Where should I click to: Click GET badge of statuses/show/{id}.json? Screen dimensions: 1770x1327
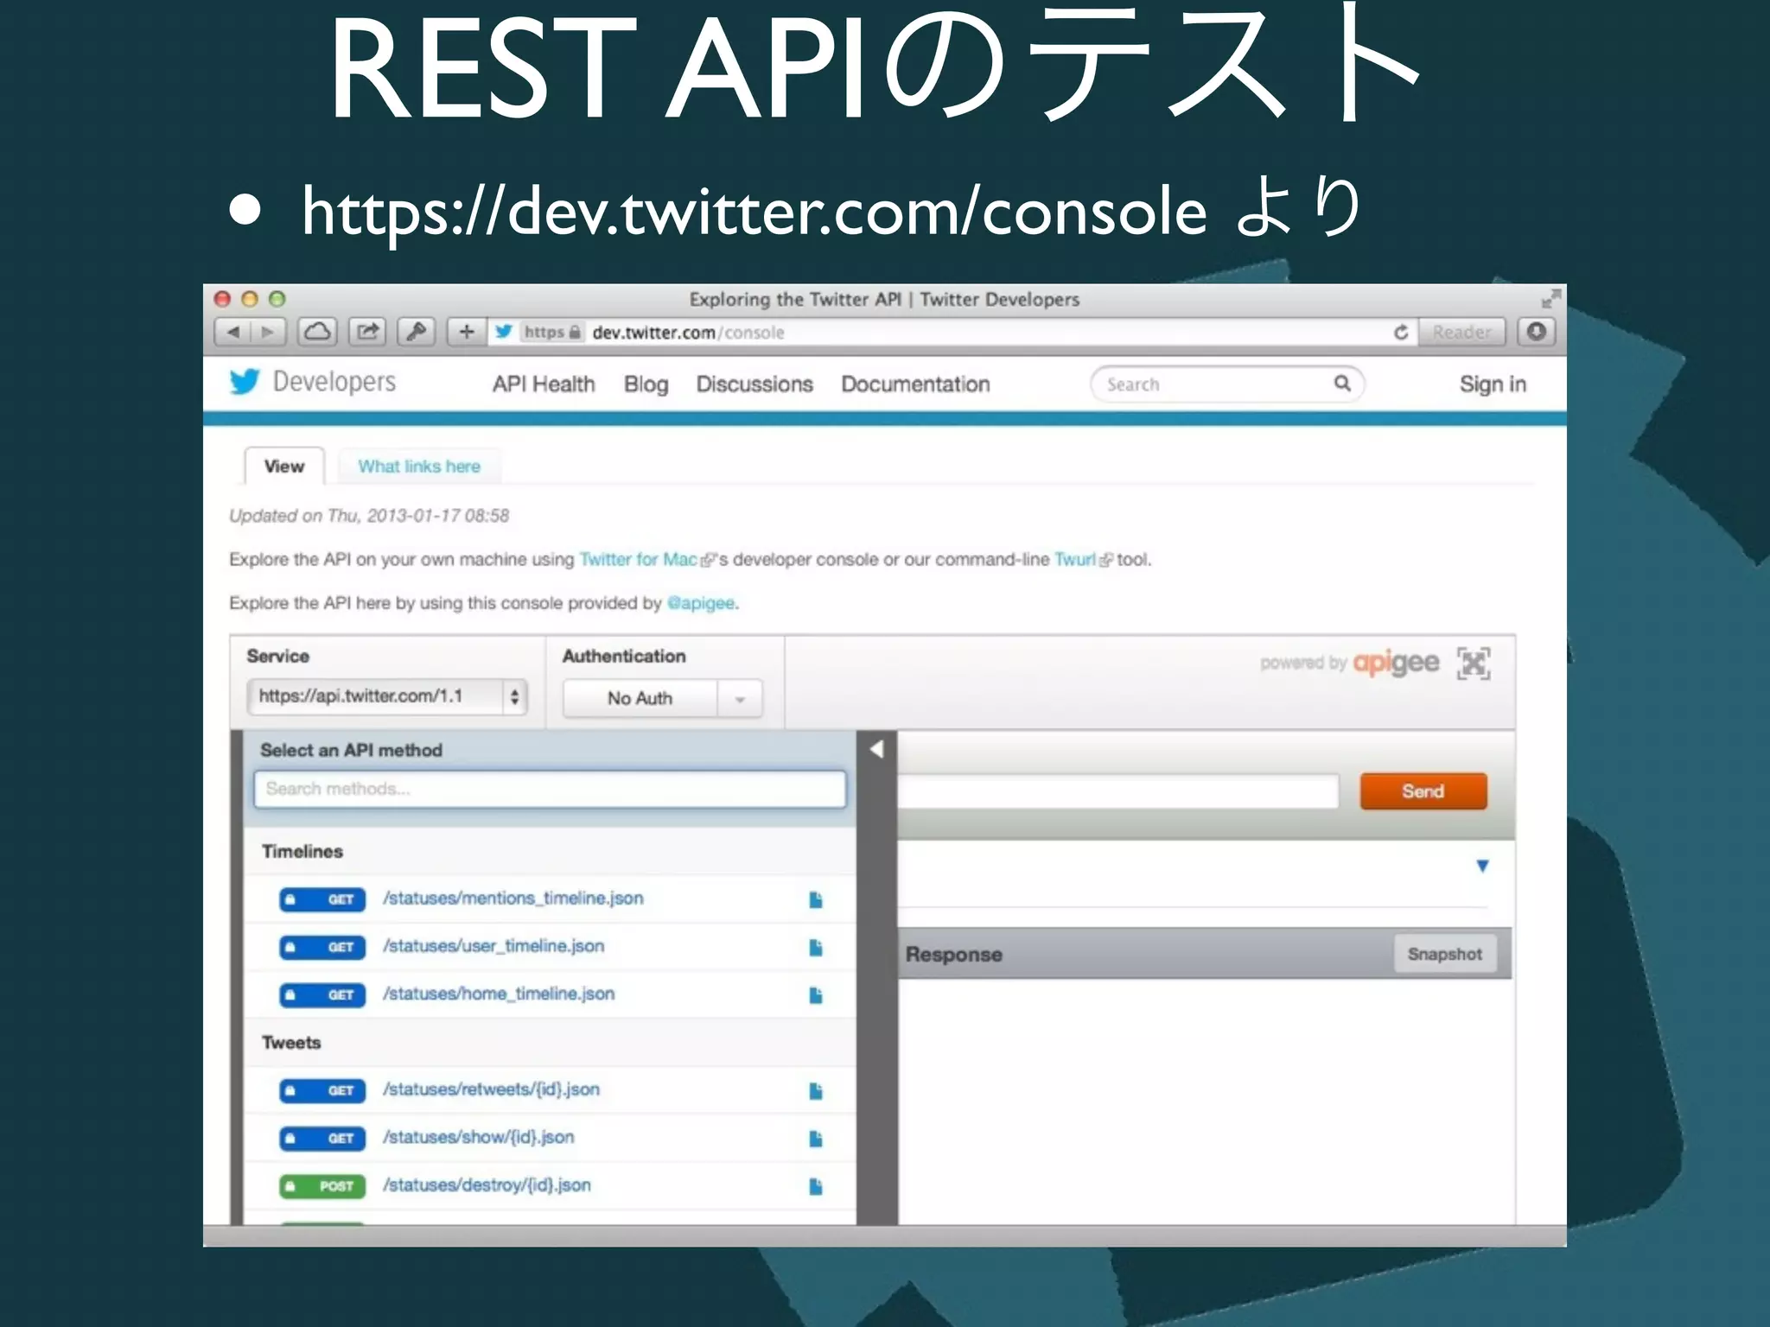pyautogui.click(x=322, y=1139)
